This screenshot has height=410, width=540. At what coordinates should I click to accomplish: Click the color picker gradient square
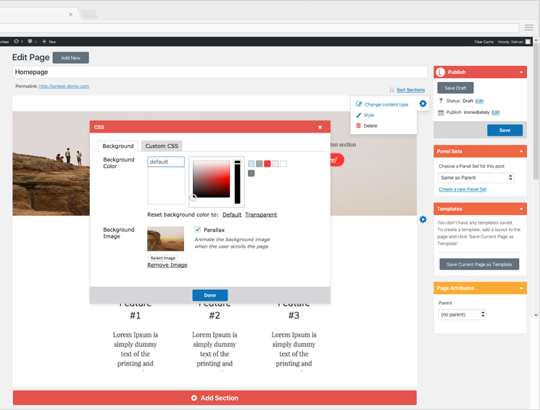pos(211,179)
